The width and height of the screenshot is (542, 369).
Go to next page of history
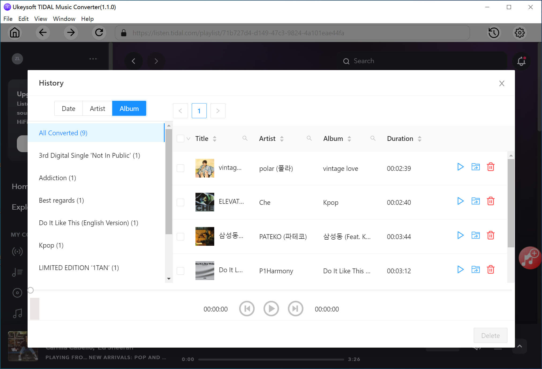(218, 111)
